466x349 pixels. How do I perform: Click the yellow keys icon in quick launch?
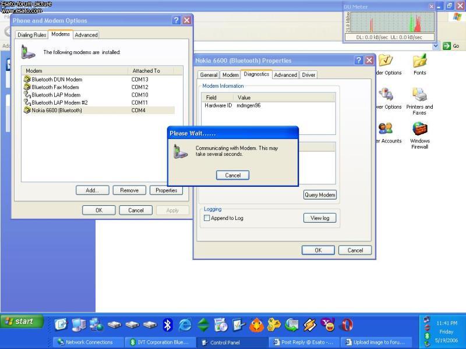point(274,325)
